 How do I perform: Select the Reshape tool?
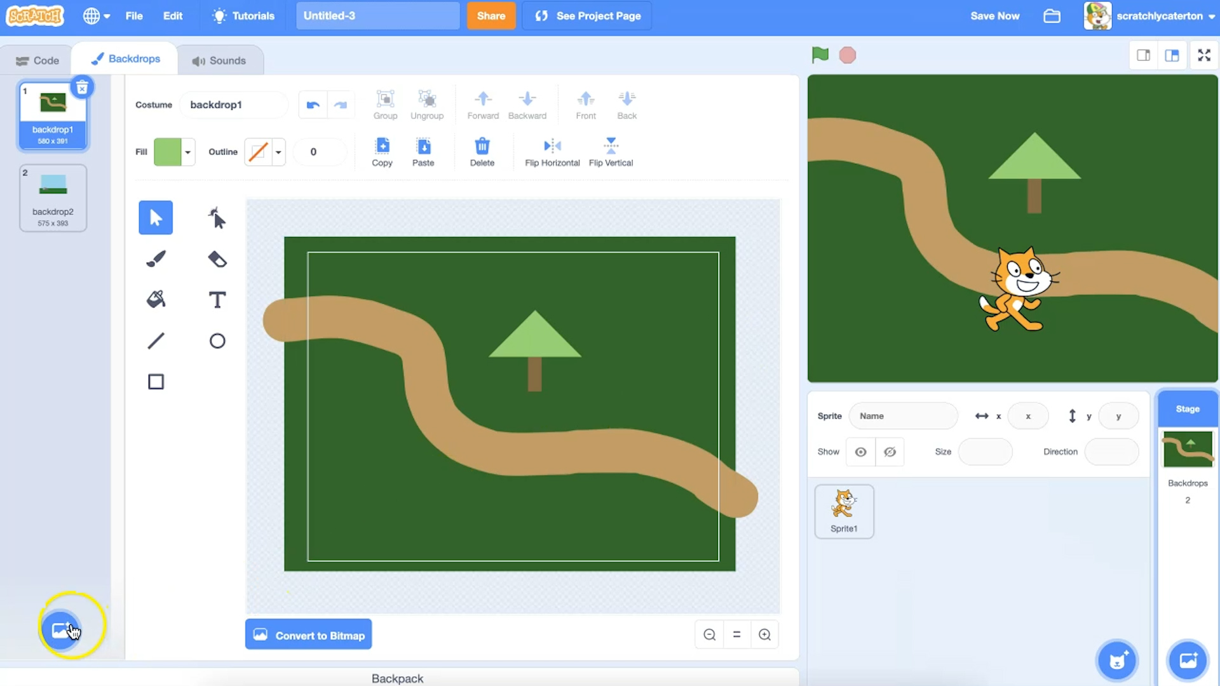(x=217, y=218)
